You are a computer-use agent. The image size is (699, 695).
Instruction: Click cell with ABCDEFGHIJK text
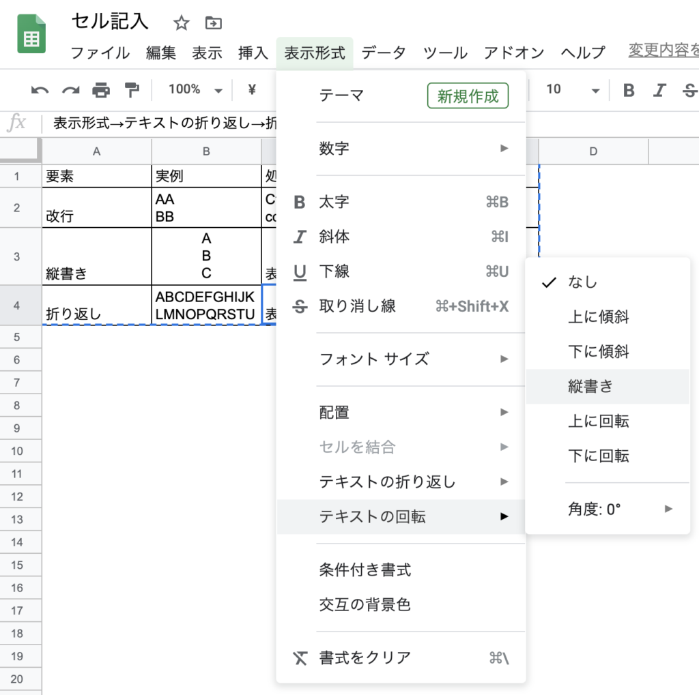(x=206, y=306)
